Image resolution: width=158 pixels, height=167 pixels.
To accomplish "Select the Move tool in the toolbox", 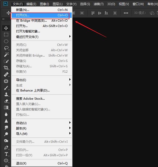I will 6,28.
